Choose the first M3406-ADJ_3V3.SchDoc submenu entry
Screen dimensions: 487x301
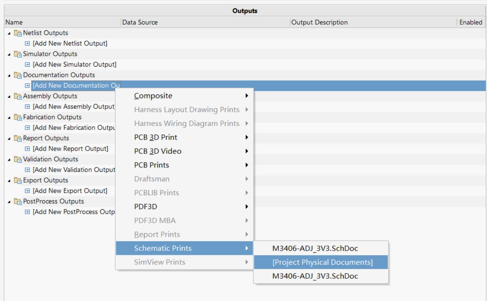point(315,248)
